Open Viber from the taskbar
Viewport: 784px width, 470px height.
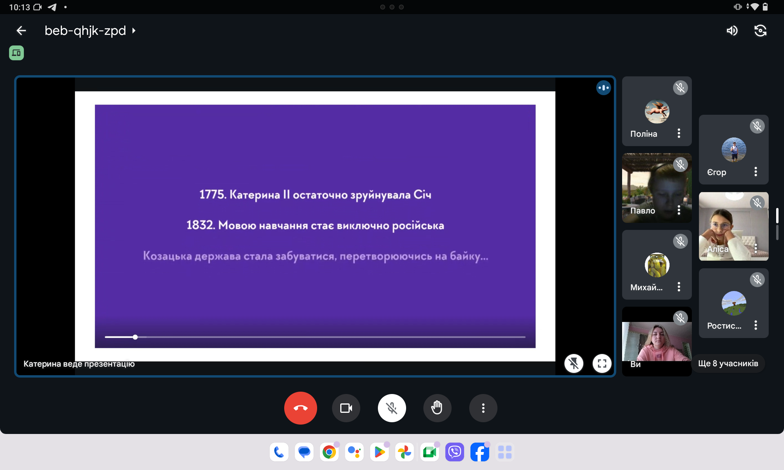click(x=455, y=452)
